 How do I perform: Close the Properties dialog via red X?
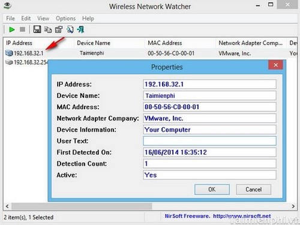point(275,65)
